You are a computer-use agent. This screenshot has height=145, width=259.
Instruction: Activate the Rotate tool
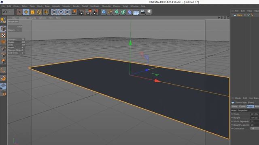[x=39, y=12]
